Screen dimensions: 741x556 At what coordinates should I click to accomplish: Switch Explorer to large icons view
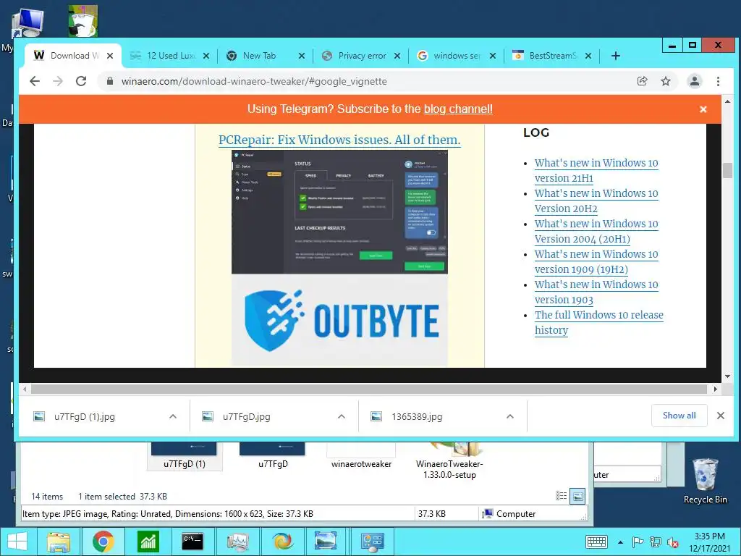[x=577, y=496]
